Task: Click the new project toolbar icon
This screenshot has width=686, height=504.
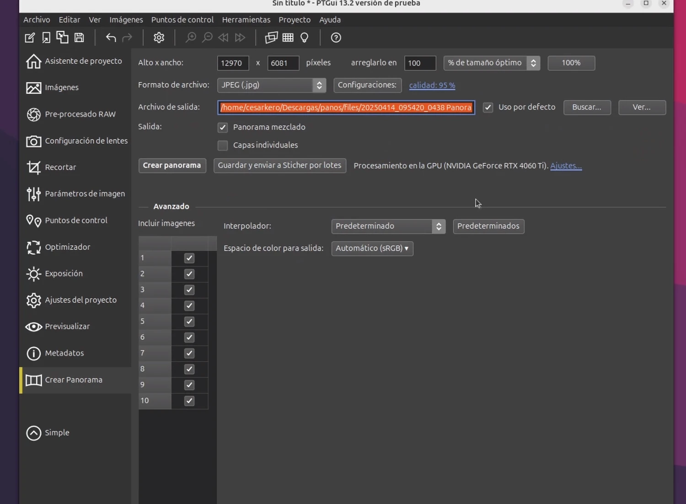Action: pyautogui.click(x=30, y=38)
